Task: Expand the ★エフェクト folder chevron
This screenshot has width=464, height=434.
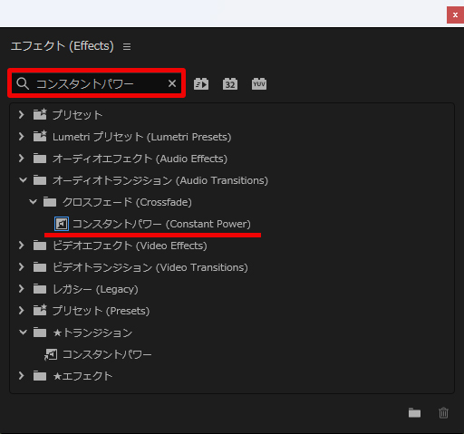Action: (21, 376)
